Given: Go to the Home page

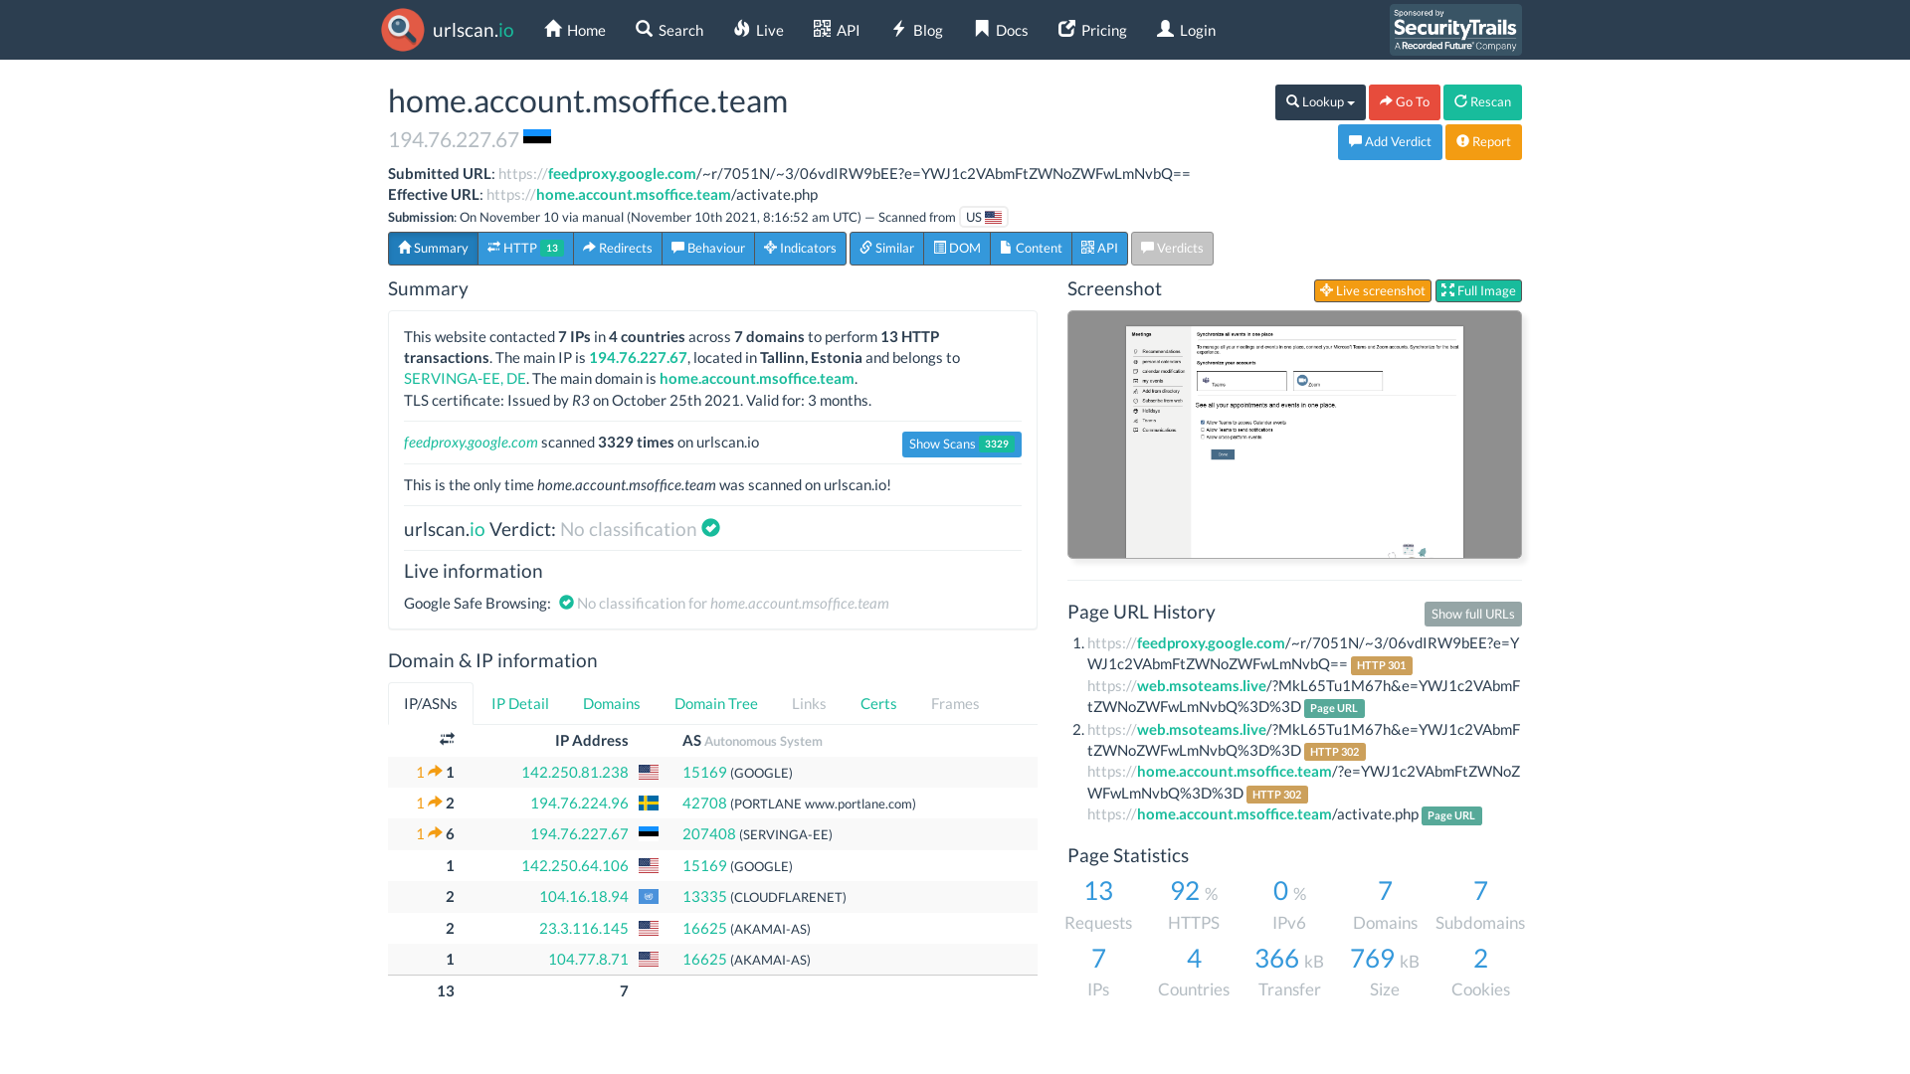Looking at the screenshot, I should point(575,30).
